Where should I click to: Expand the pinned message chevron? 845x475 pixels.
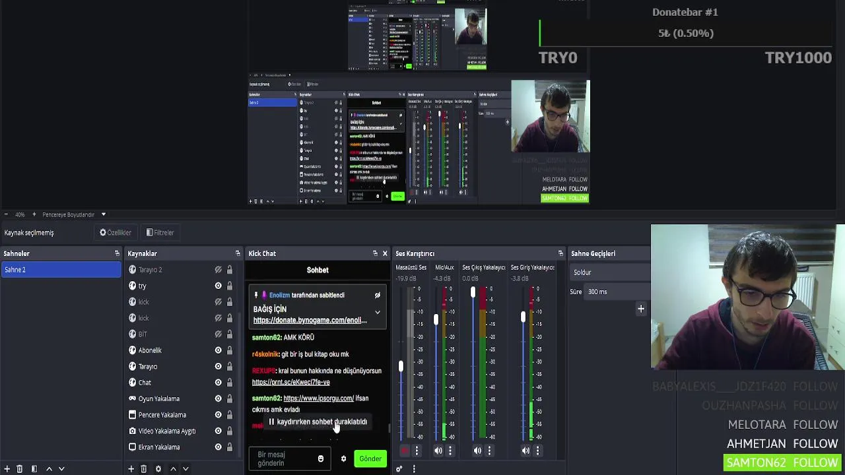pos(378,313)
